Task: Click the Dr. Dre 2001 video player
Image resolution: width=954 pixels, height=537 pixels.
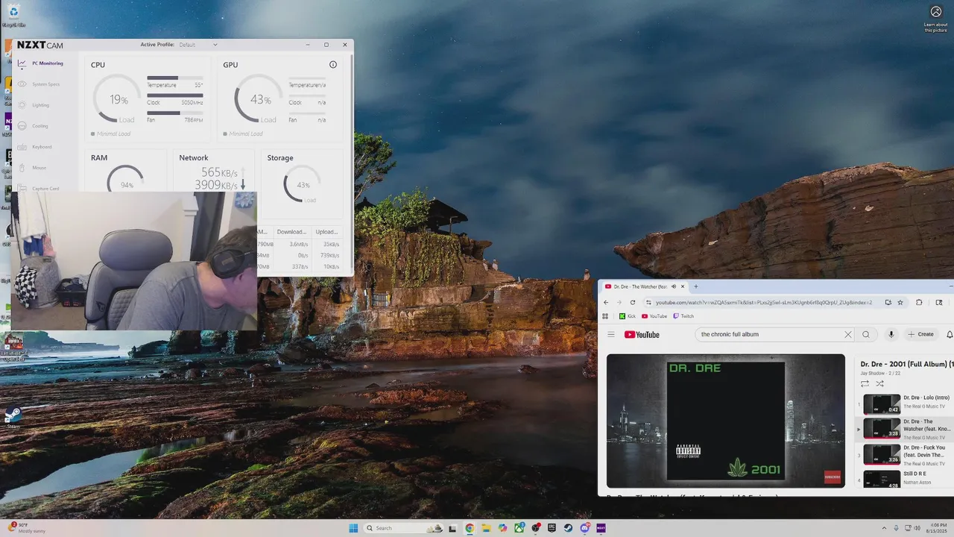Action: point(725,421)
